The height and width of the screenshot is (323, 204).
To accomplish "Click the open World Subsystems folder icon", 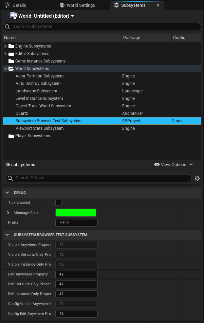I will click(x=11, y=69).
